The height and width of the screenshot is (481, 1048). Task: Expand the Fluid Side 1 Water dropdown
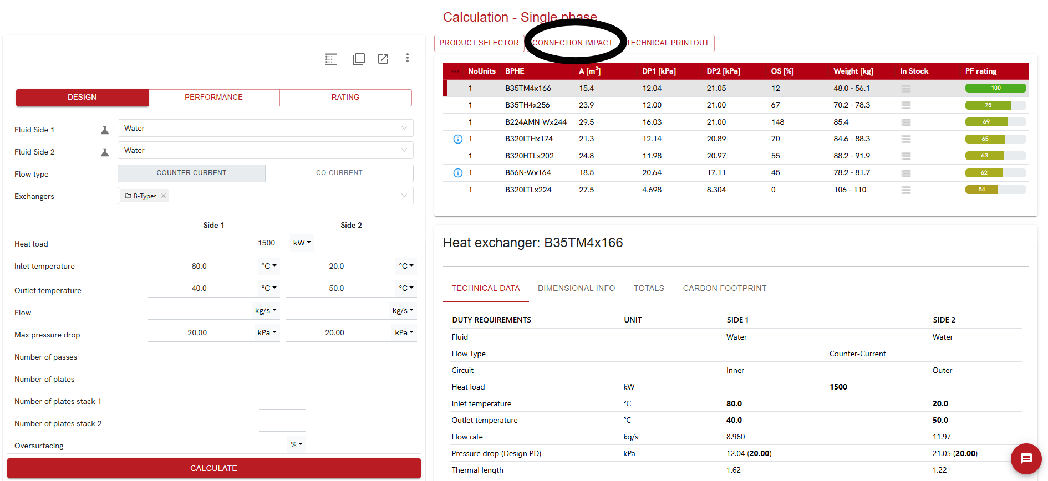(404, 129)
